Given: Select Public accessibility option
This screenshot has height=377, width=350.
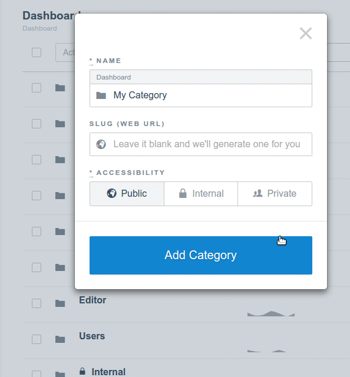Looking at the screenshot, I should point(127,194).
